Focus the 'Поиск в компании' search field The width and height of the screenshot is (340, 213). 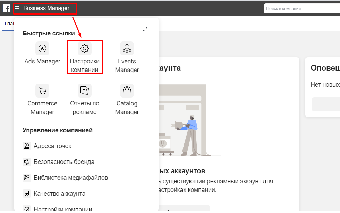(x=301, y=9)
